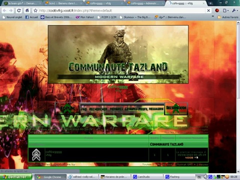Open the MEMBRES forum menu item
The image size is (240, 180).
(x=116, y=109)
